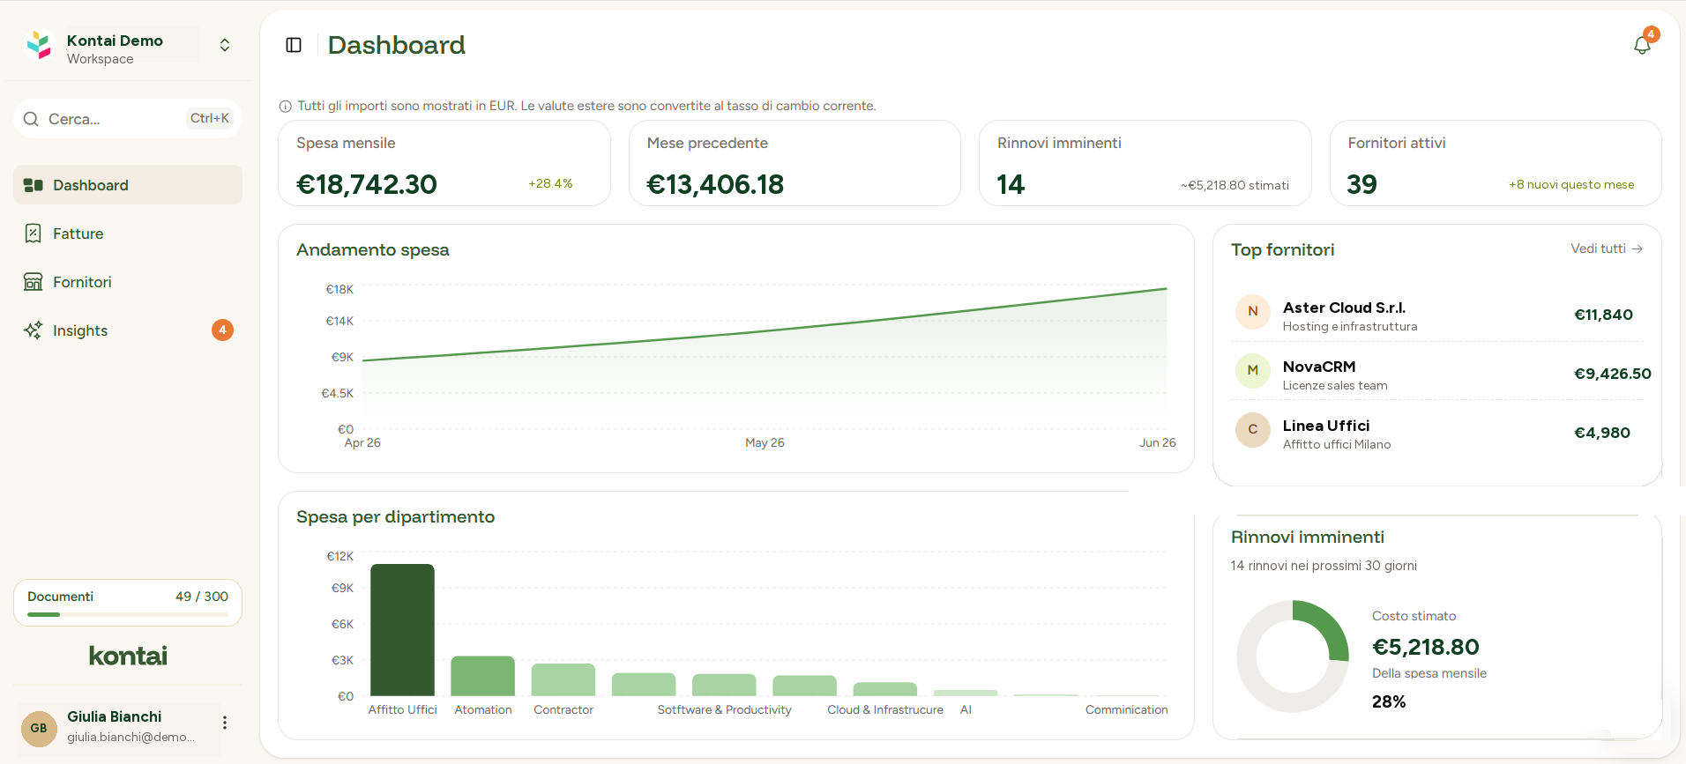Open the Giulia Bianchi profile

click(x=131, y=728)
